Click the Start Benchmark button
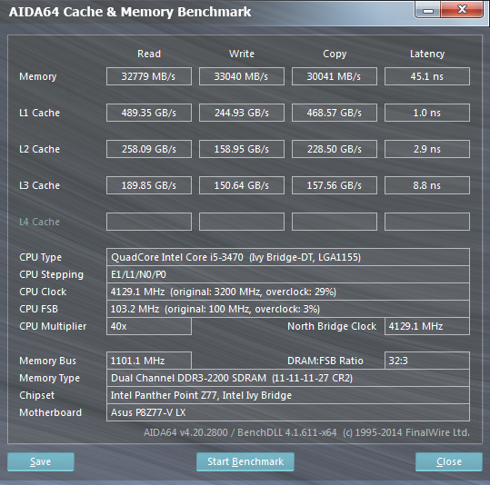Image resolution: width=490 pixels, height=485 pixels. (245, 461)
